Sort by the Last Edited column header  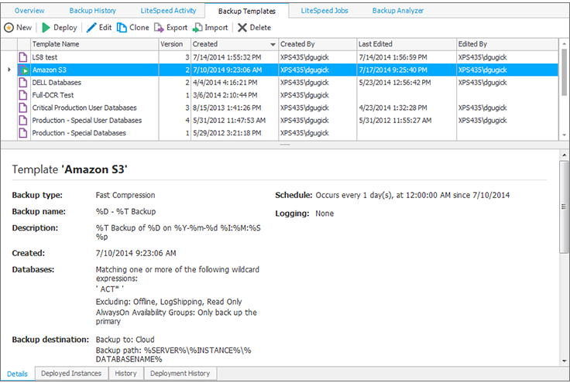(407, 44)
